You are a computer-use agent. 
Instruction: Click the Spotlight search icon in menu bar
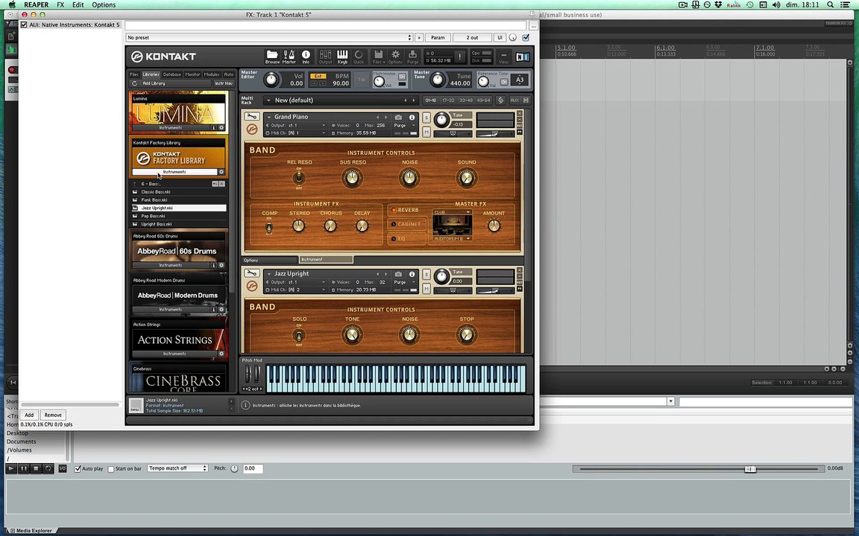click(x=831, y=4)
